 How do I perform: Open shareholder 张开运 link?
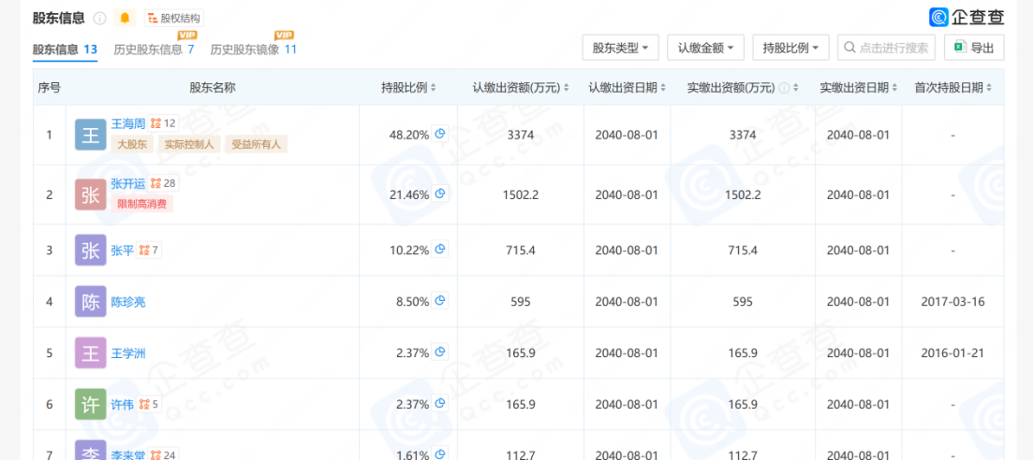[127, 183]
